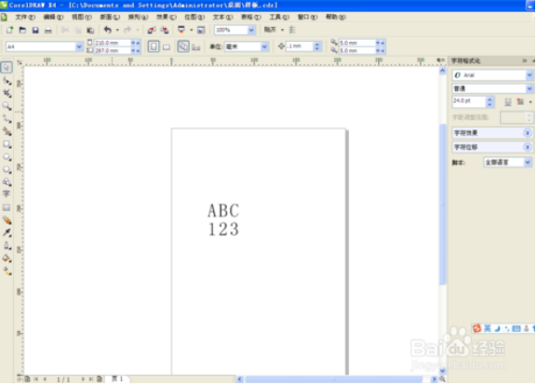This screenshot has width=537, height=386.
Task: Click the Print icon in toolbar
Action: 48,30
